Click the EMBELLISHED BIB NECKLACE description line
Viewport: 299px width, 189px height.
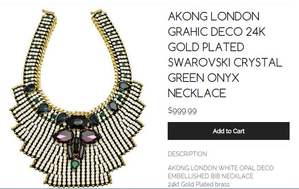(210, 176)
